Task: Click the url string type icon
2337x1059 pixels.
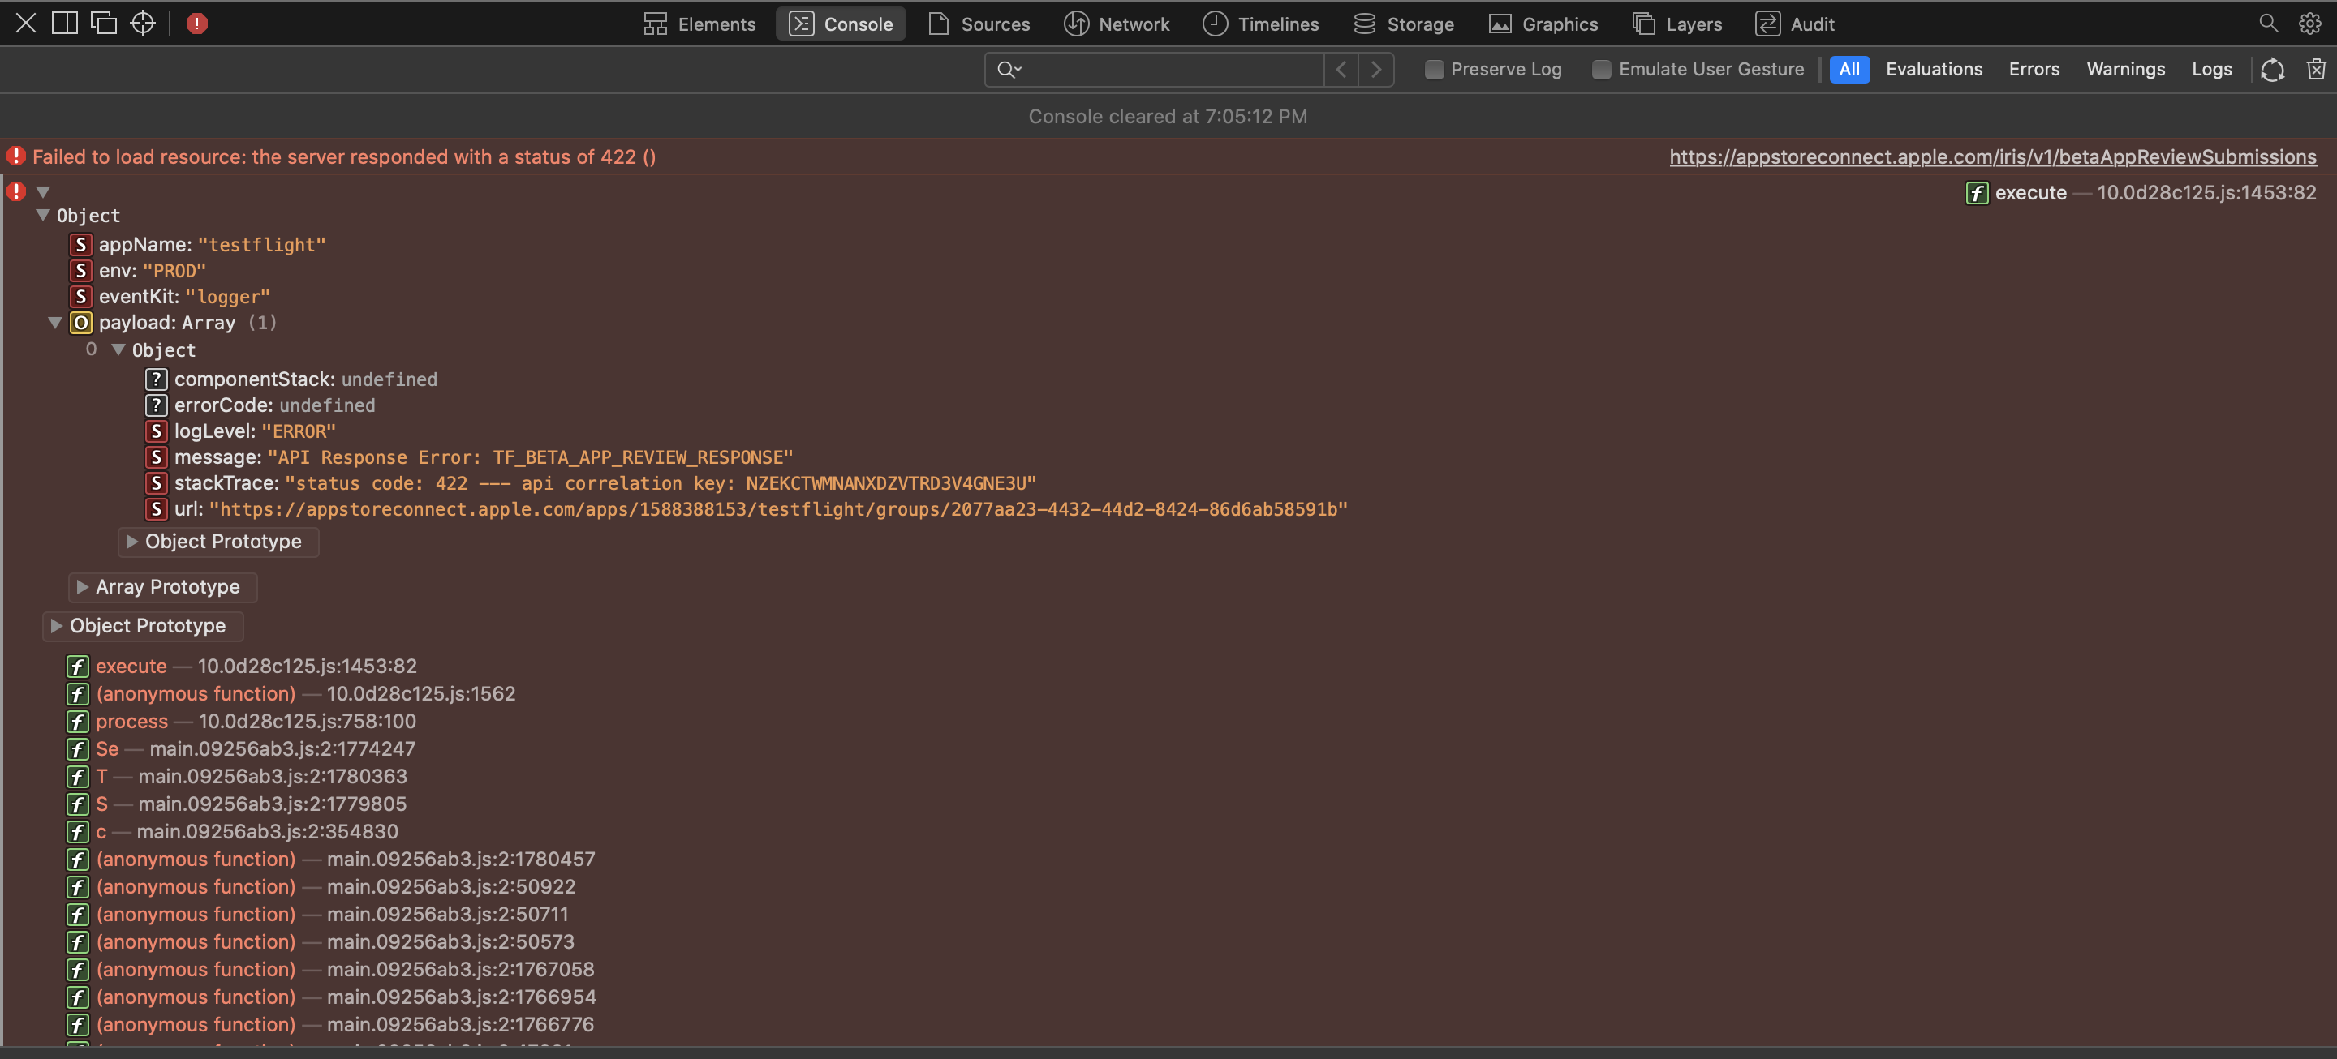Action: click(x=156, y=509)
